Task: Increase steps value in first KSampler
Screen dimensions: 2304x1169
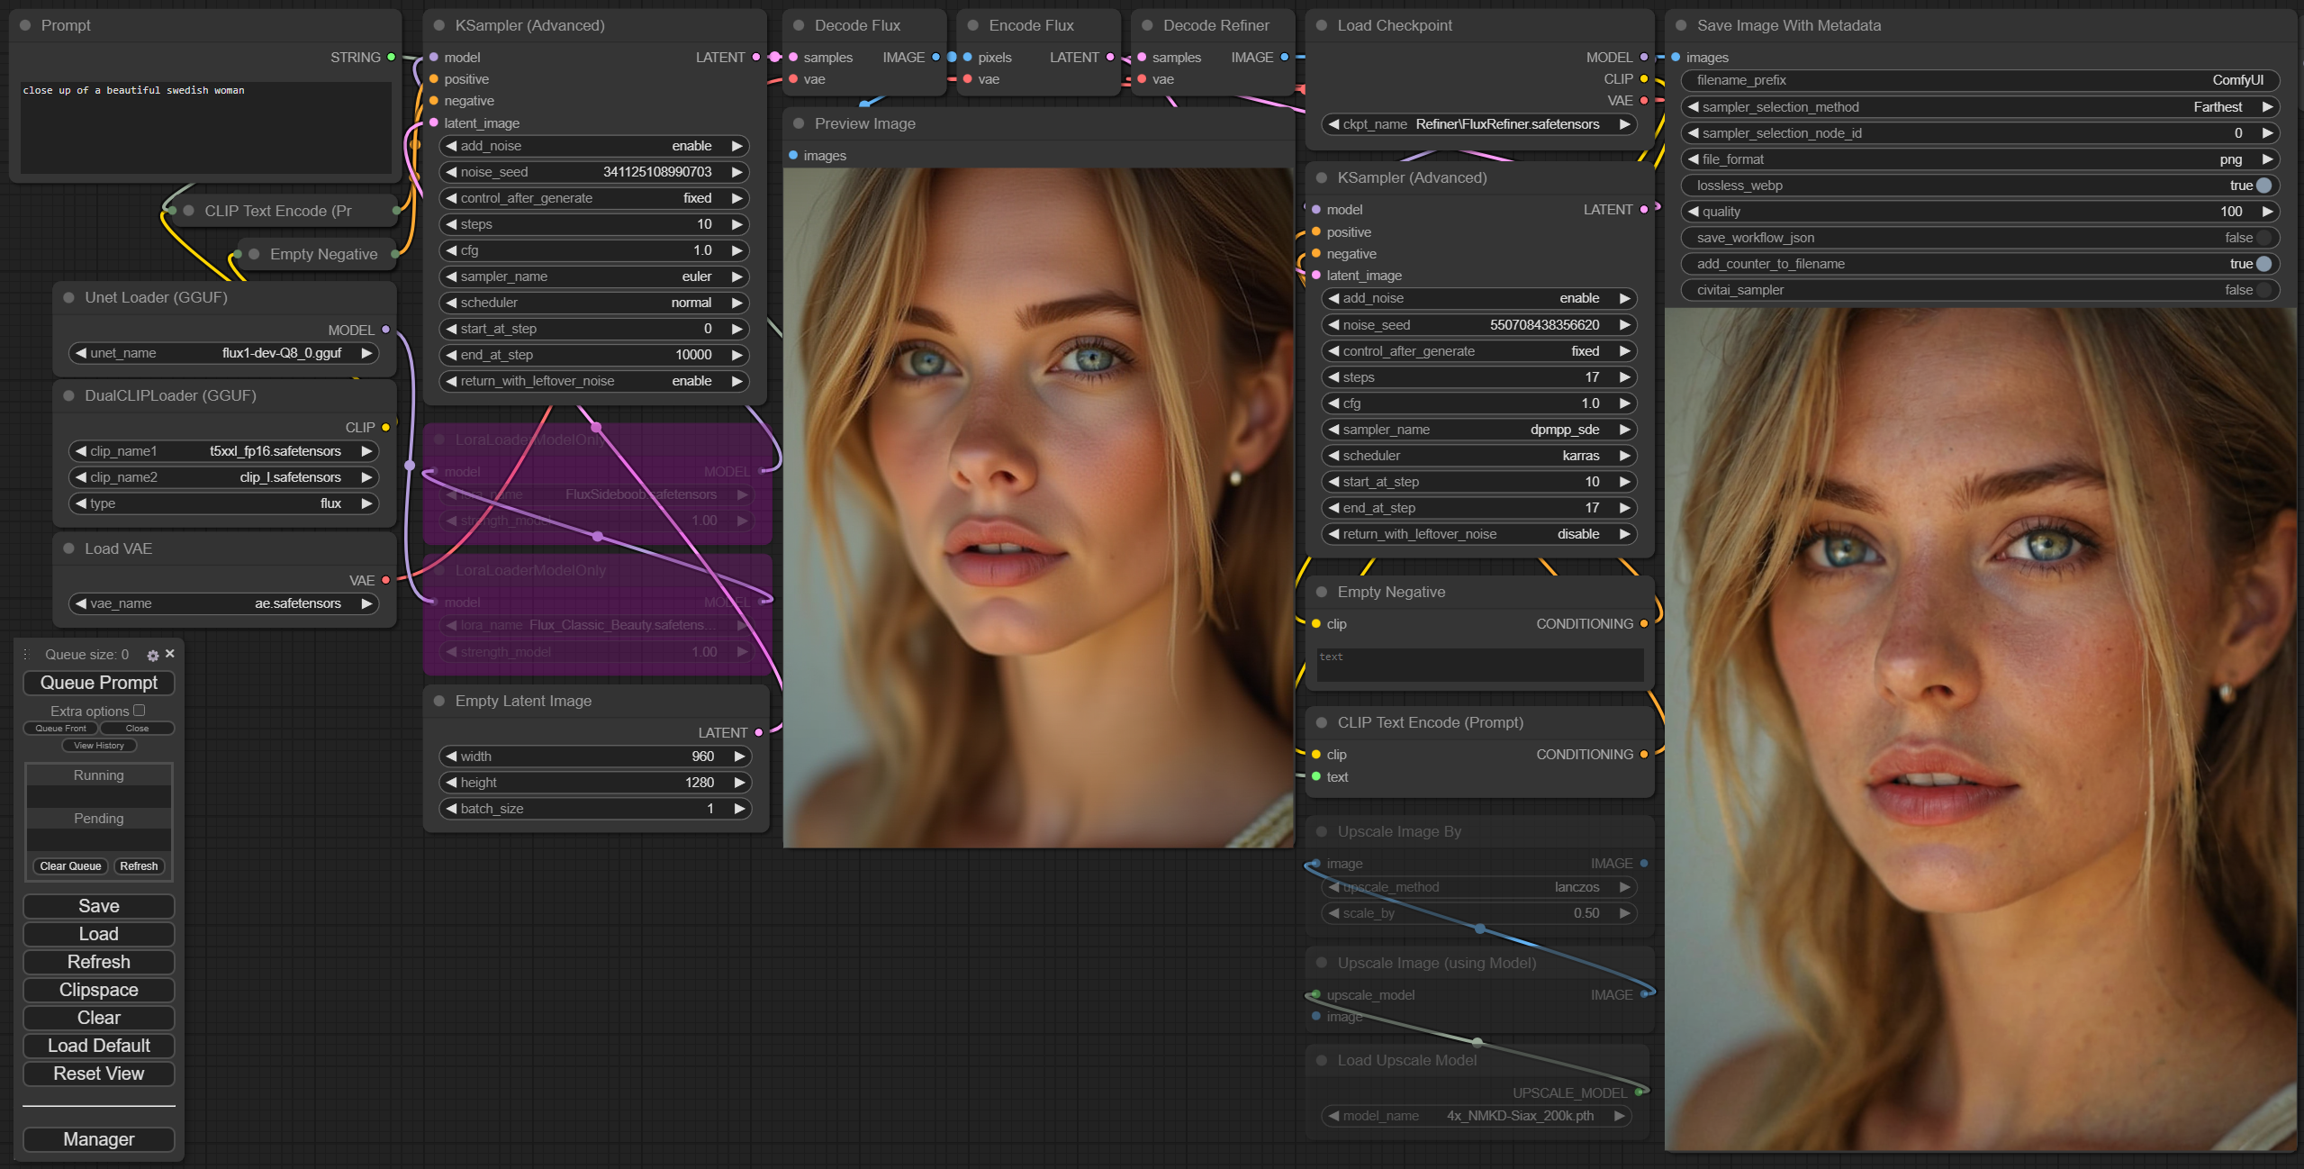Action: coord(737,224)
